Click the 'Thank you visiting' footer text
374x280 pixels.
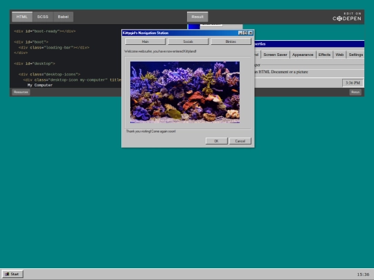[x=151, y=131]
